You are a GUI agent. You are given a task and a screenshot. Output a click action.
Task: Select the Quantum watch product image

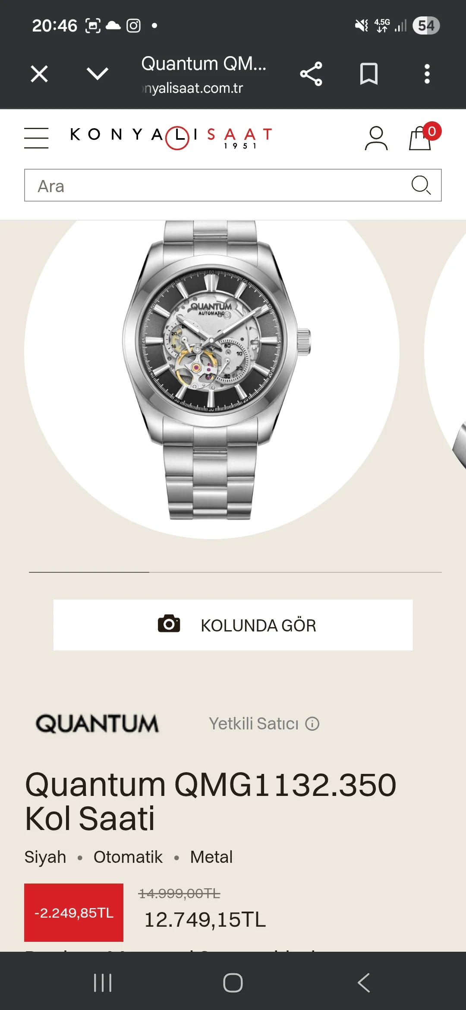tap(217, 370)
